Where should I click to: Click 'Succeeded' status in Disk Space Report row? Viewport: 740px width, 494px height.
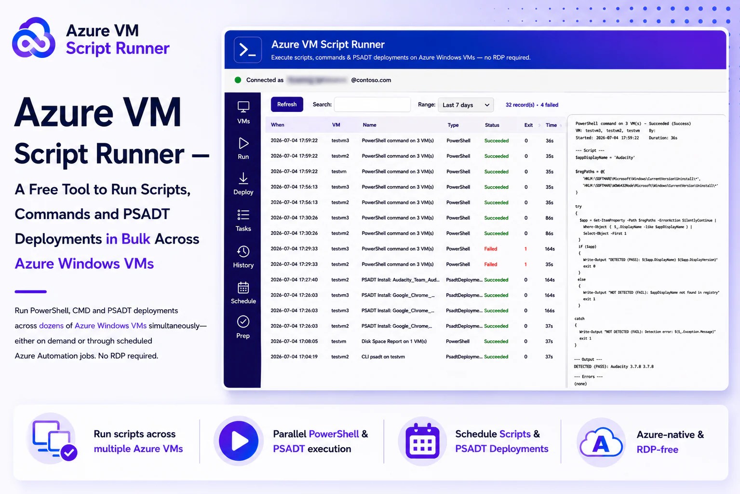(496, 342)
